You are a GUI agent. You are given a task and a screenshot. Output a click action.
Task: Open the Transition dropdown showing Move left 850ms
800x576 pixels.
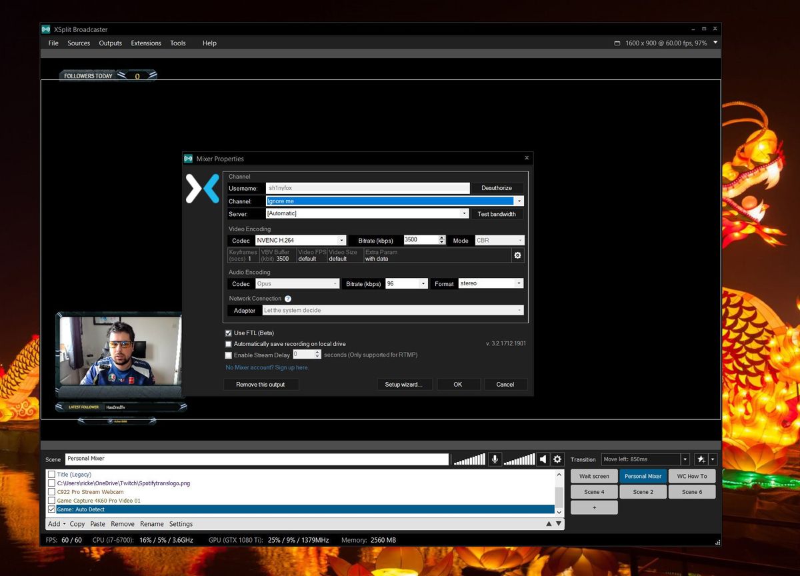(684, 459)
